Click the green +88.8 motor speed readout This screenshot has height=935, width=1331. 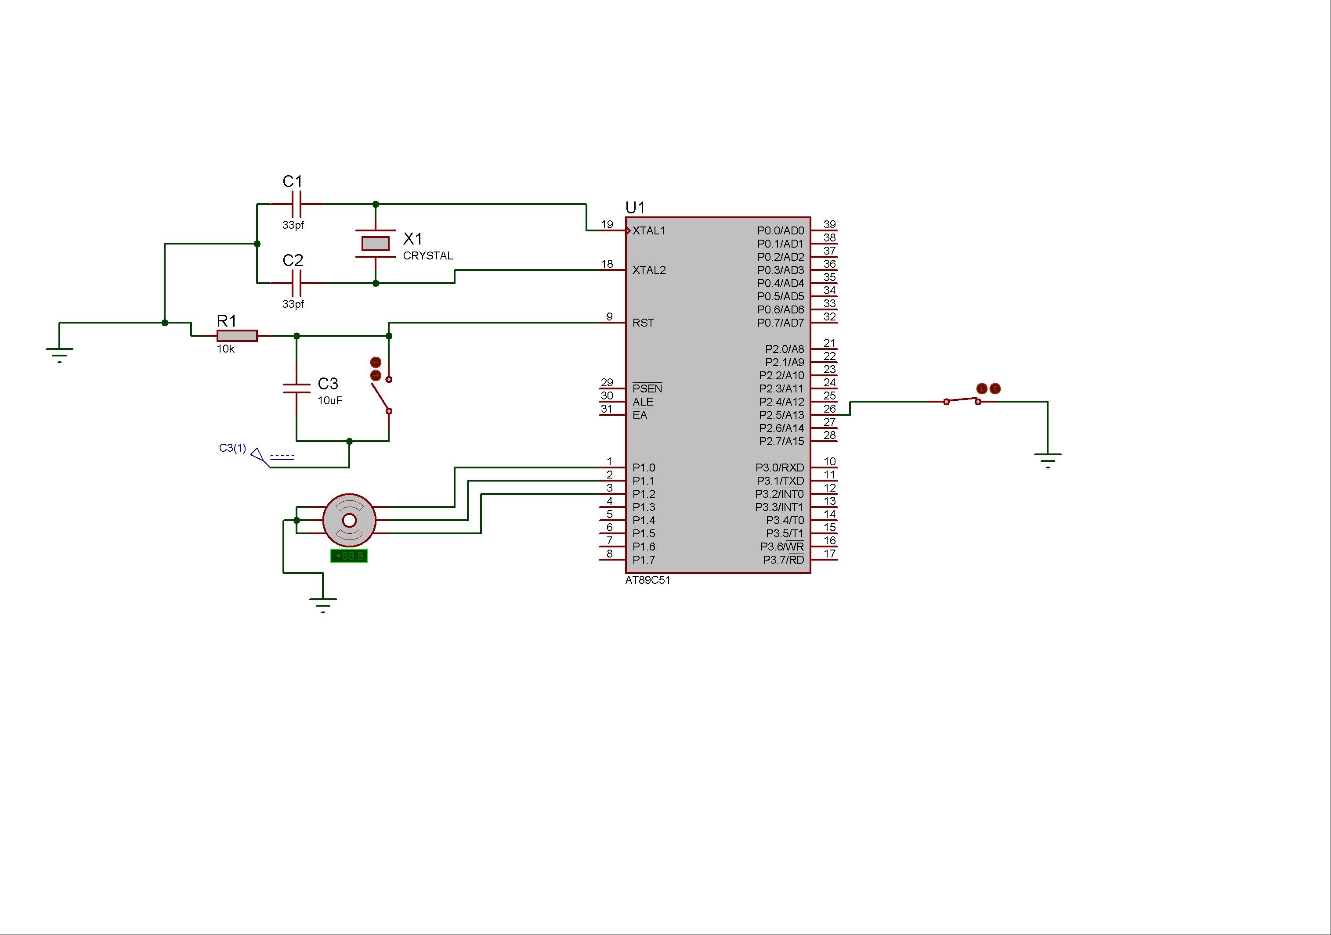[349, 556]
